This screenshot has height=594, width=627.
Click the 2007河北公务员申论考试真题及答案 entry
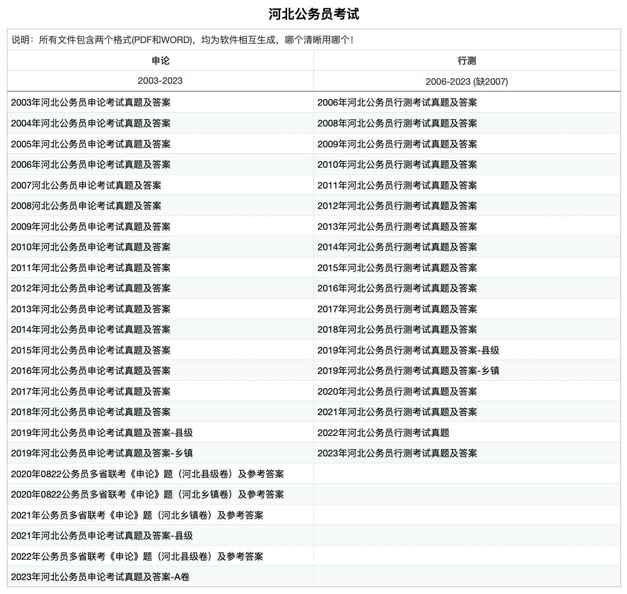[86, 185]
